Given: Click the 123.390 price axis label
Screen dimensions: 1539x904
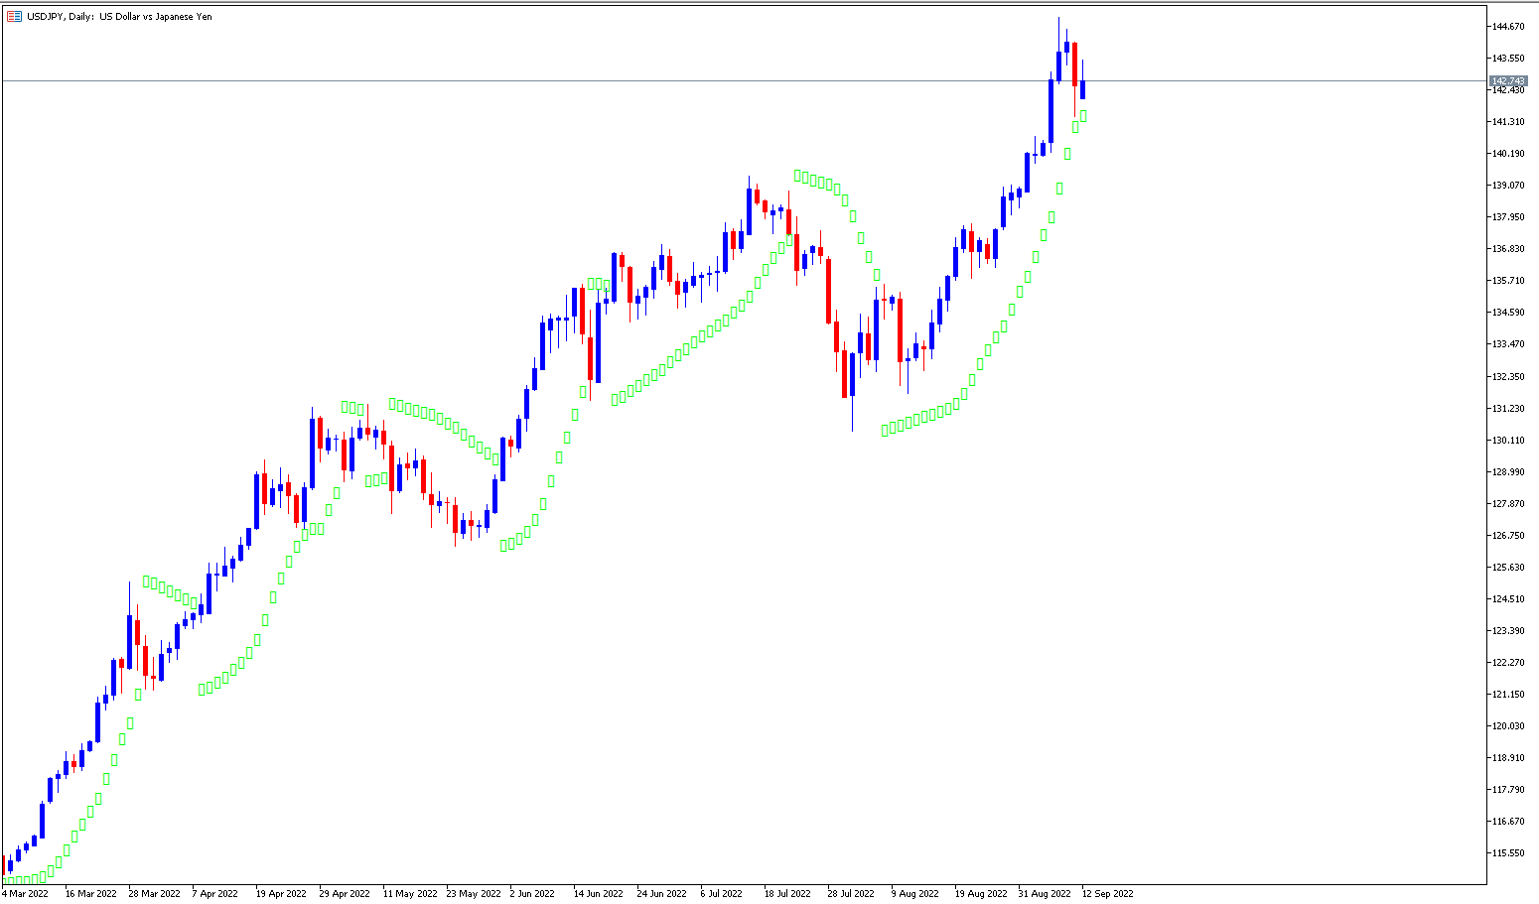Looking at the screenshot, I should (1508, 630).
